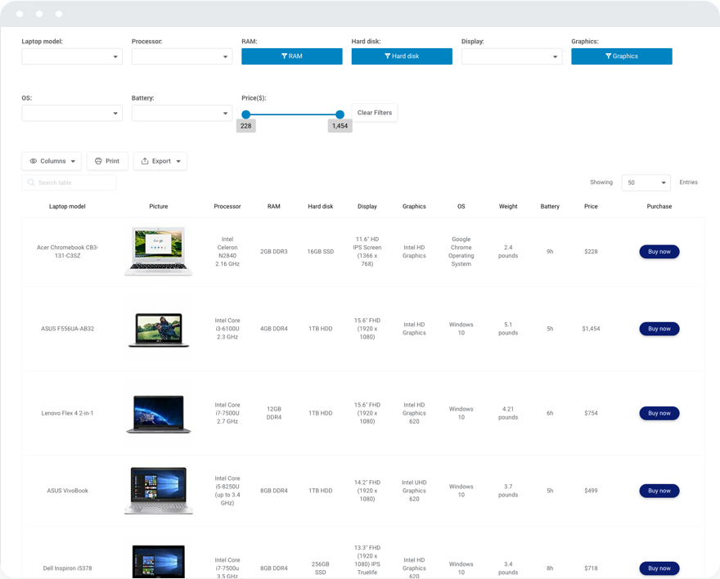
Task: Sort by OS column header
Action: point(461,206)
